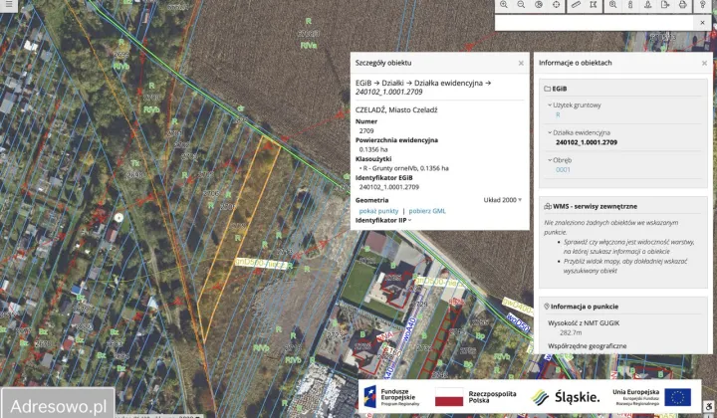Select the ruler distance measure tool
This screenshot has width=717, height=418.
pyautogui.click(x=576, y=5)
